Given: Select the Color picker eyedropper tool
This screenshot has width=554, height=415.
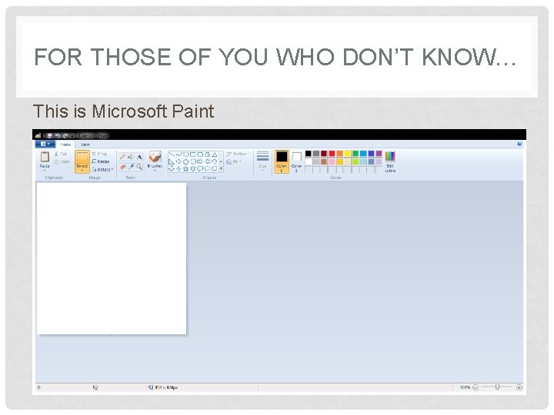Looking at the screenshot, I should [x=132, y=167].
